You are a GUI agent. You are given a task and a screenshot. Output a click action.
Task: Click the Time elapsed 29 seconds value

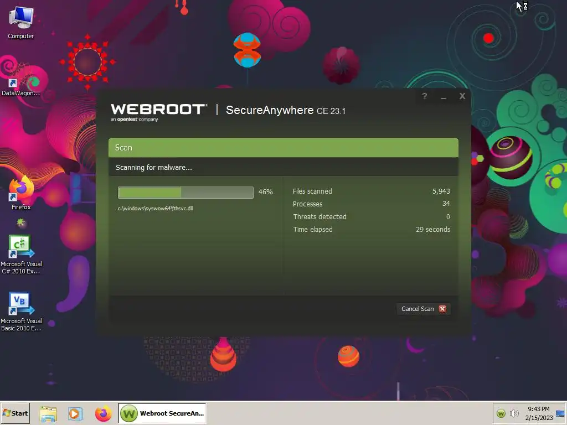pos(433,230)
